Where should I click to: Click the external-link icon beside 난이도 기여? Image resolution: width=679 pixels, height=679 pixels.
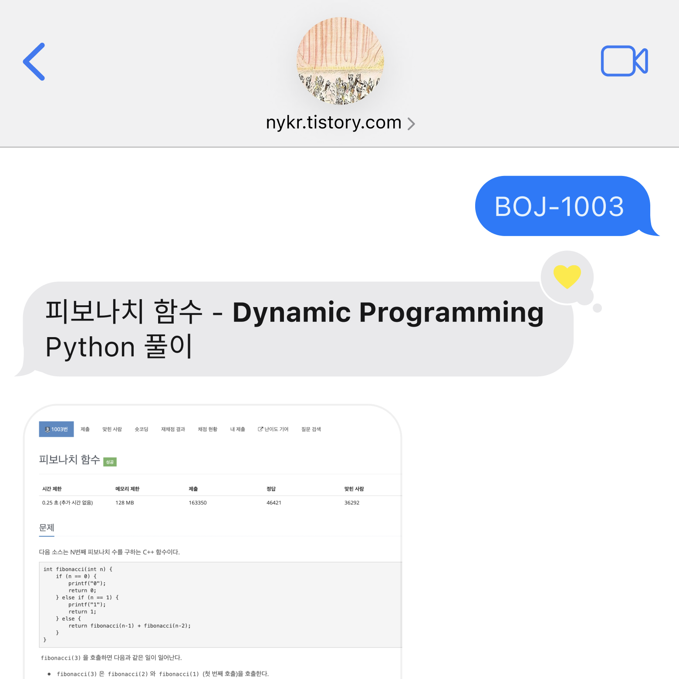(260, 429)
